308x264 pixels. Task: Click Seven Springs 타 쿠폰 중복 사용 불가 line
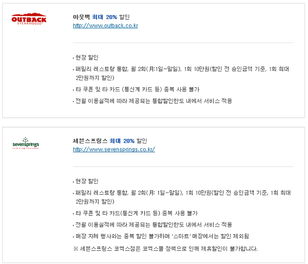pyautogui.click(x=136, y=213)
